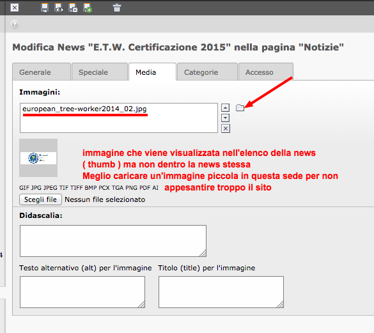Click the trash delete record icon
Image resolution: width=374 pixels, height=333 pixels.
tap(117, 8)
